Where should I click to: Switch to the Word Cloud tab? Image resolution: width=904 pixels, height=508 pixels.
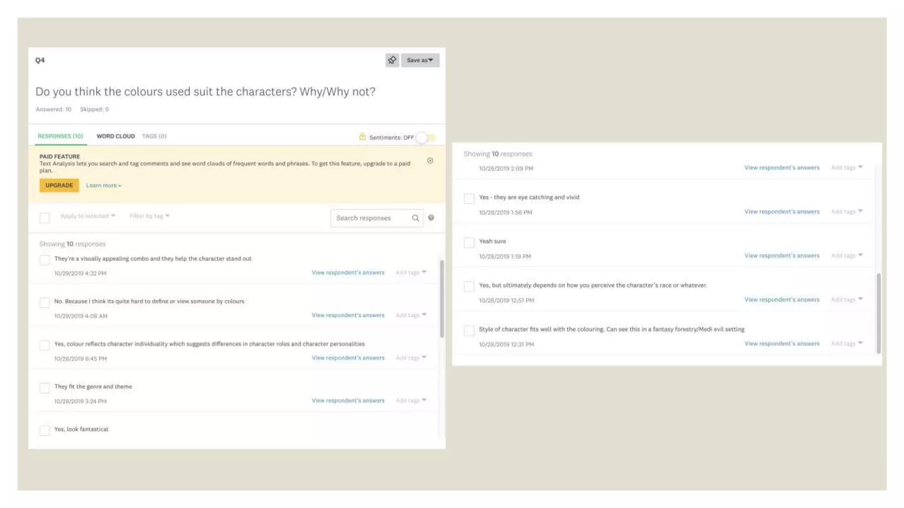tap(116, 136)
